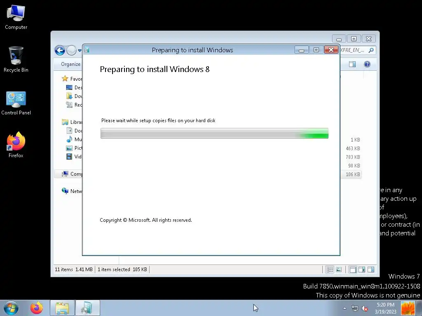The image size is (422, 316).
Task: Show hidden system tray icons
Action: [x=345, y=308]
